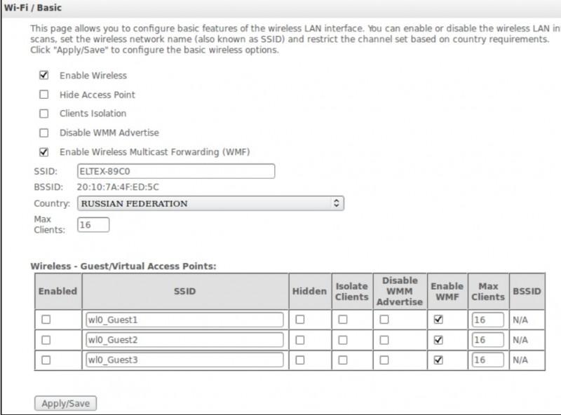Check Hidden for the wl0_Guest1 row
The width and height of the screenshot is (561, 415).
[x=300, y=320]
